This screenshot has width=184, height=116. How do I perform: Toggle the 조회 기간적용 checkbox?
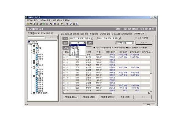136,38
